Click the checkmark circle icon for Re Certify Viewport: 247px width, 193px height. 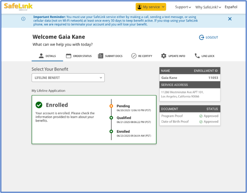134,56
